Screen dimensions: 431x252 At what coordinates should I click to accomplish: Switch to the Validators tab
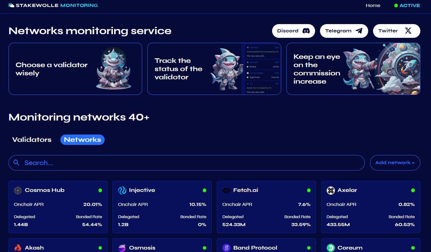tap(32, 140)
